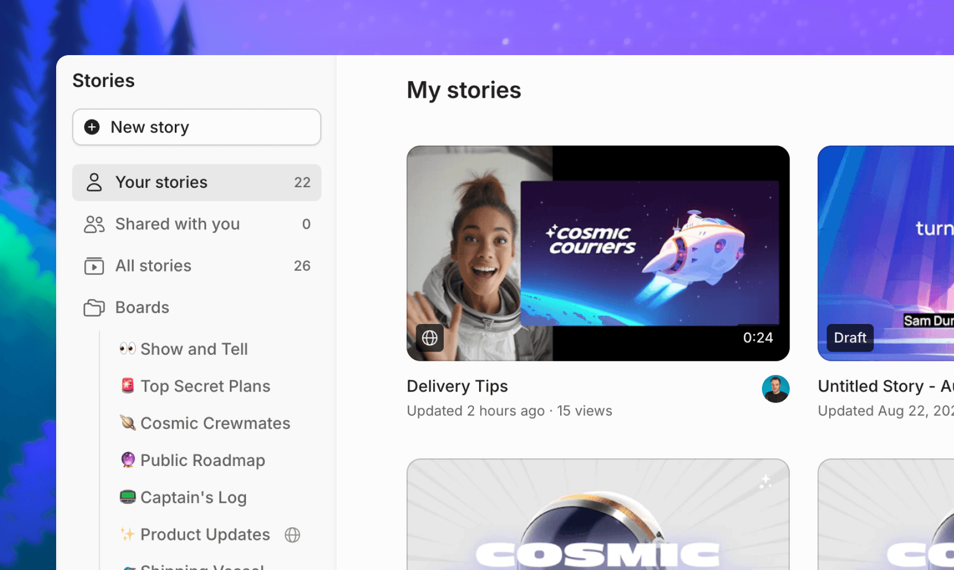Click the folder icon beside Boards

click(94, 307)
